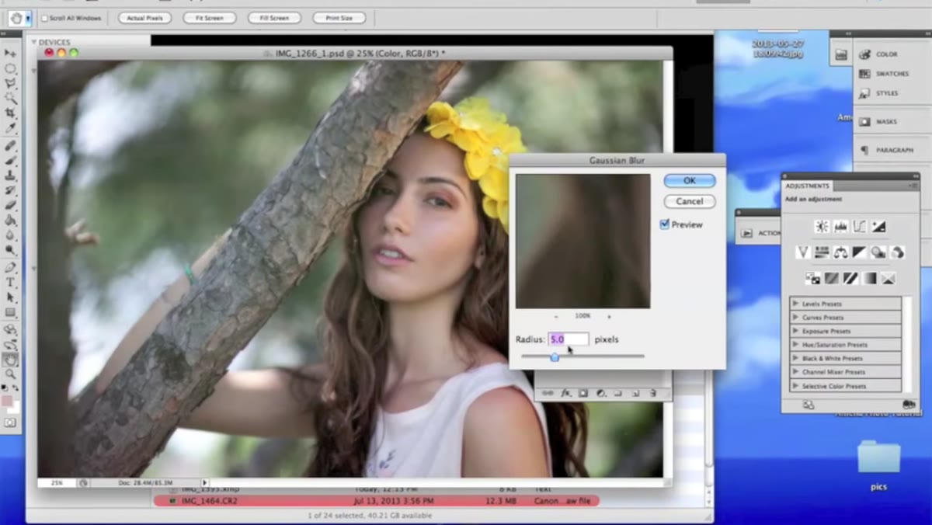932x525 pixels.
Task: Add a Posterize adjustment
Action: tap(831, 278)
